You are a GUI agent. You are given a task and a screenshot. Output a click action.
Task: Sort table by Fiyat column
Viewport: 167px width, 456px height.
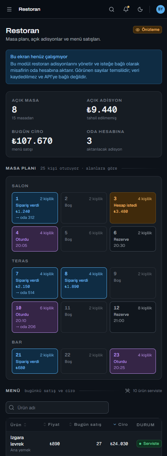point(51,424)
